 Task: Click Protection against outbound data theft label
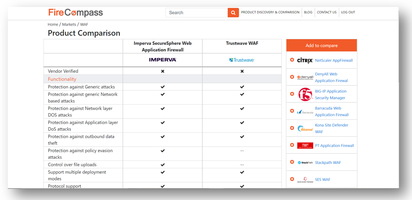81,140
